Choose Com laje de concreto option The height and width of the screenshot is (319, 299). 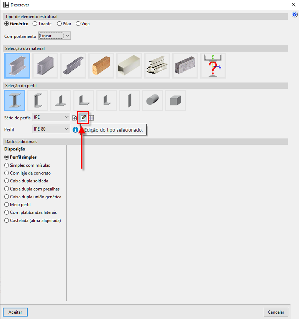[27, 173]
